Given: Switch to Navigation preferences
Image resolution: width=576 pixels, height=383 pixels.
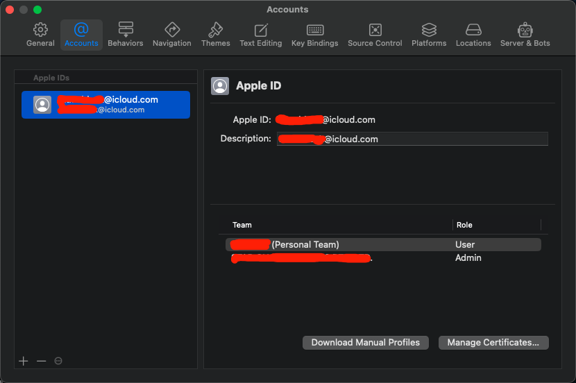Looking at the screenshot, I should coord(172,35).
